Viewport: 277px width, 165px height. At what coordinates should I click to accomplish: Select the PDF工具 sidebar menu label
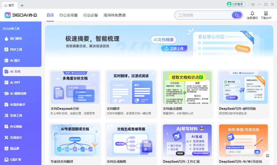tap(16, 50)
